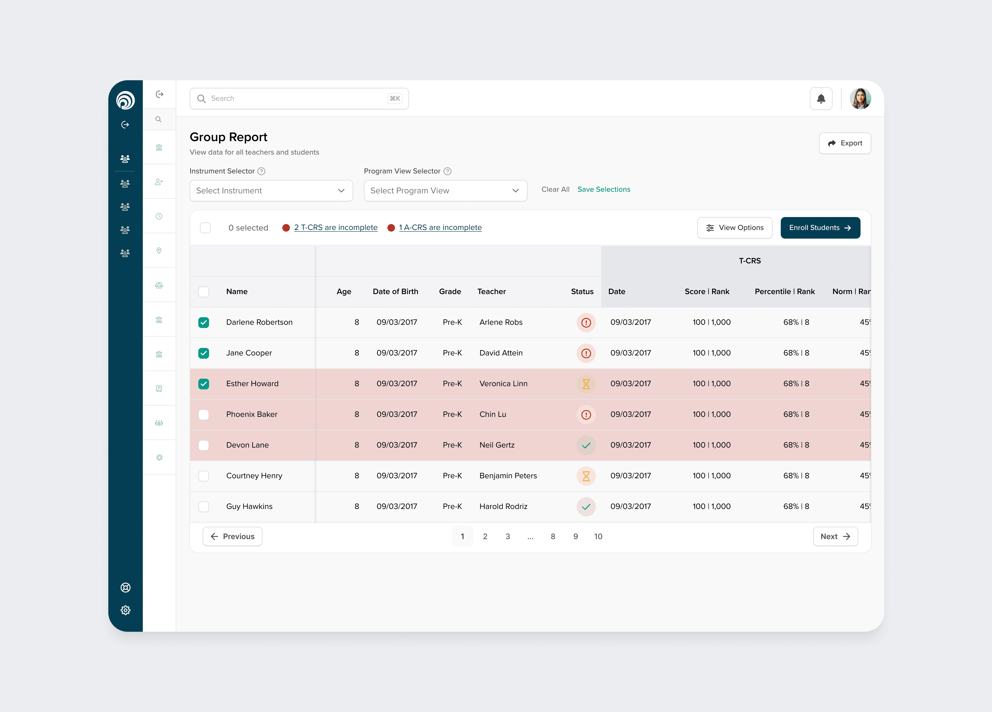Check Phoenix Baker's row checkbox
This screenshot has height=712, width=992.
pos(203,414)
